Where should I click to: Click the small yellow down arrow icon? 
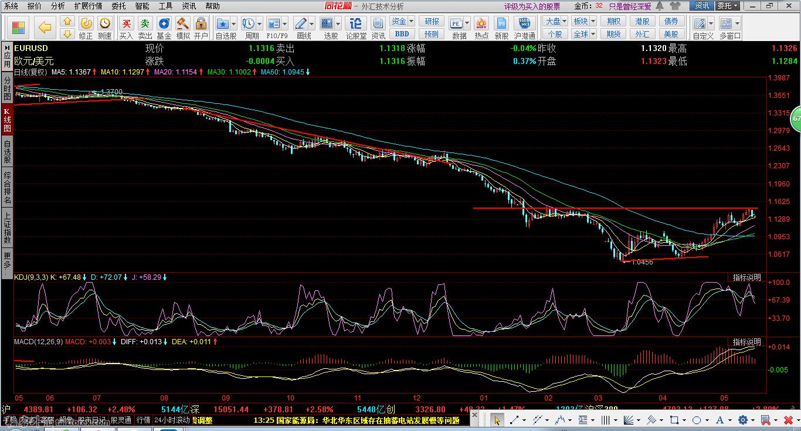tap(67, 34)
